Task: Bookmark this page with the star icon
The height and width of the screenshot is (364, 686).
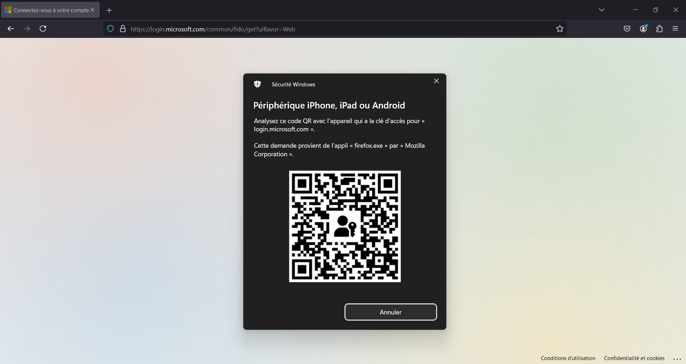Action: click(x=560, y=29)
